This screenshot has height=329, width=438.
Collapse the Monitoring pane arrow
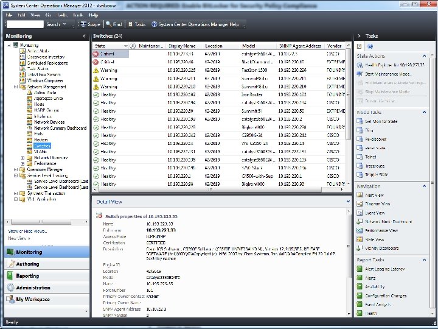(x=85, y=36)
